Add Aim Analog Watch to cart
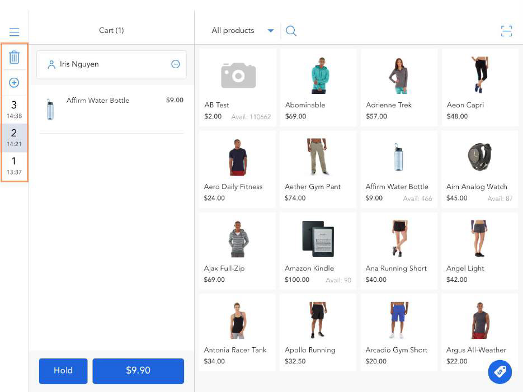This screenshot has height=392, width=523. [480, 169]
